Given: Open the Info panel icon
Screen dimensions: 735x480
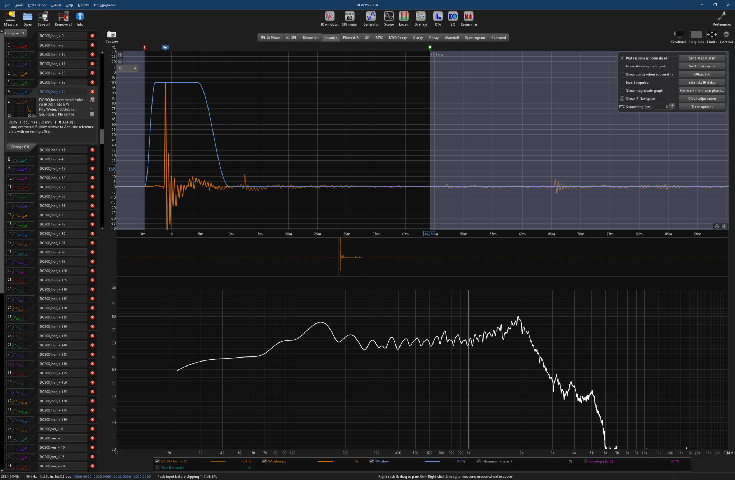Looking at the screenshot, I should click(80, 19).
